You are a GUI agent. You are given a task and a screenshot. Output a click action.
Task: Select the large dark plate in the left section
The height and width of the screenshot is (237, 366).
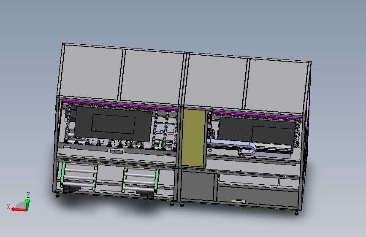click(x=113, y=124)
